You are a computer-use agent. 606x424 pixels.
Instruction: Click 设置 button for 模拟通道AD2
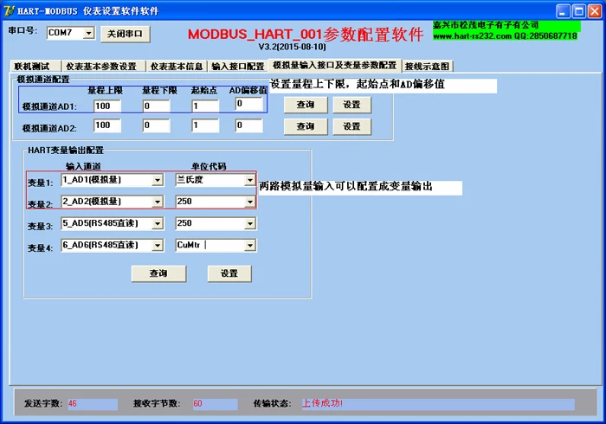(x=352, y=126)
